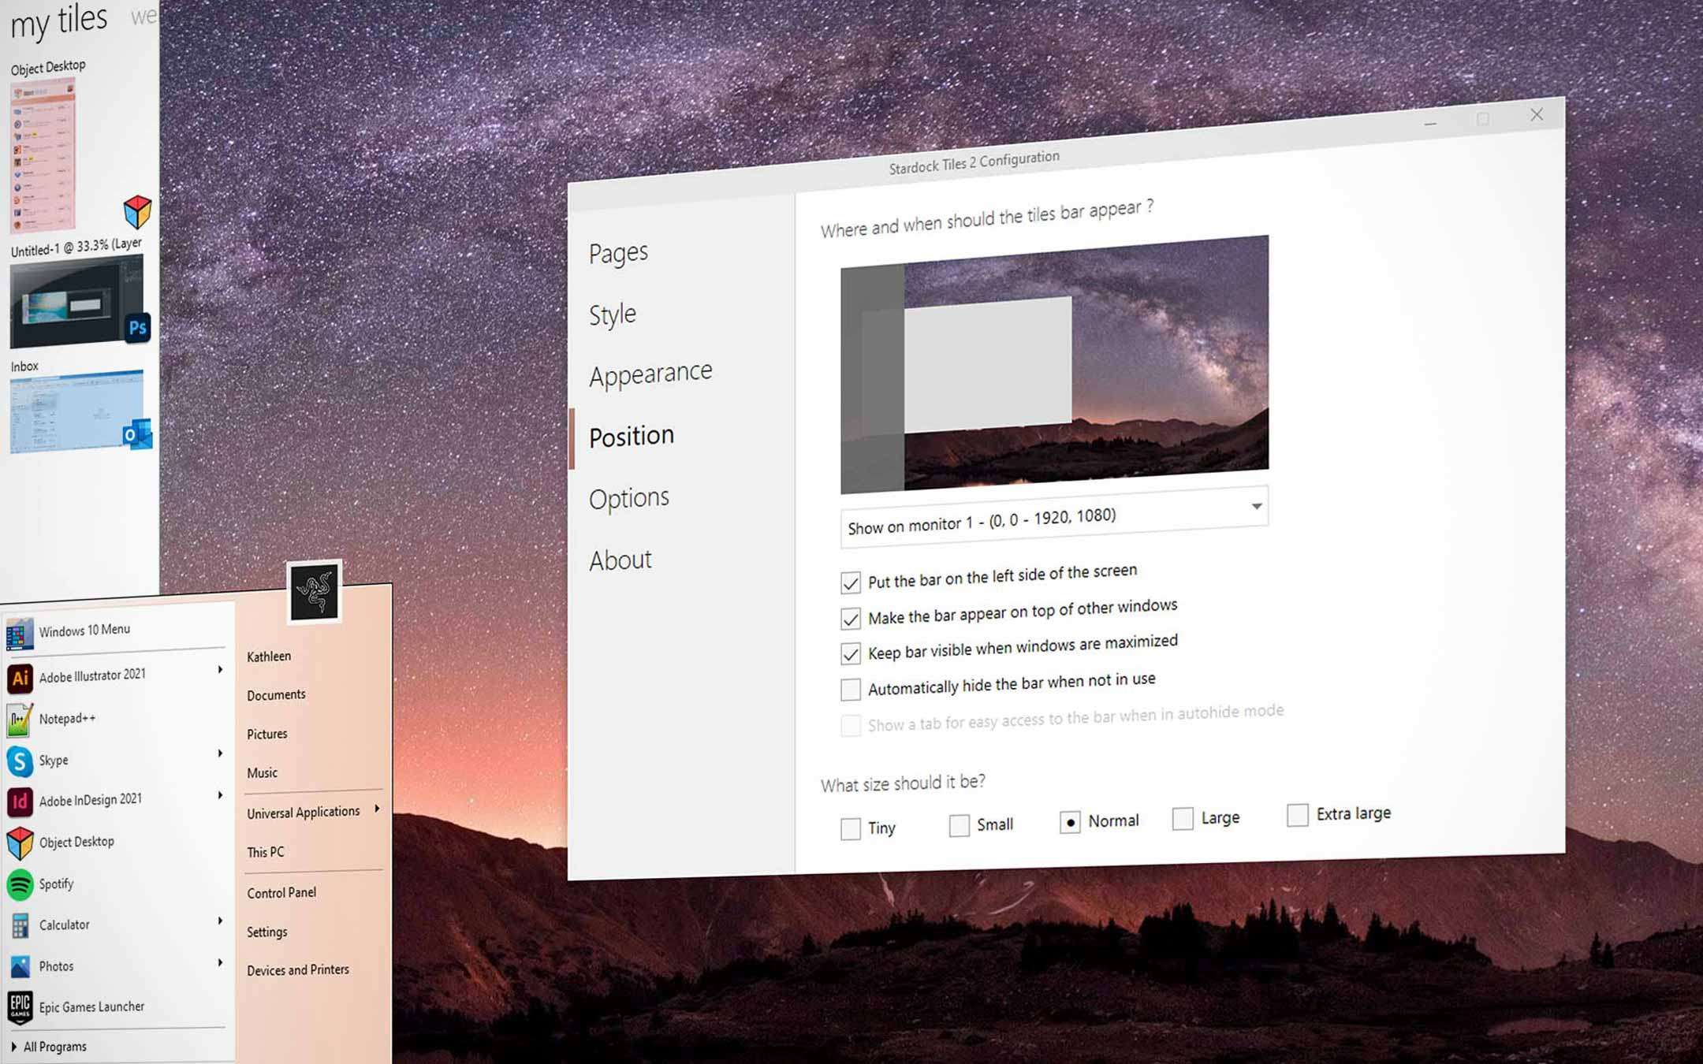Select Large size option
The width and height of the screenshot is (1703, 1064).
(1183, 819)
